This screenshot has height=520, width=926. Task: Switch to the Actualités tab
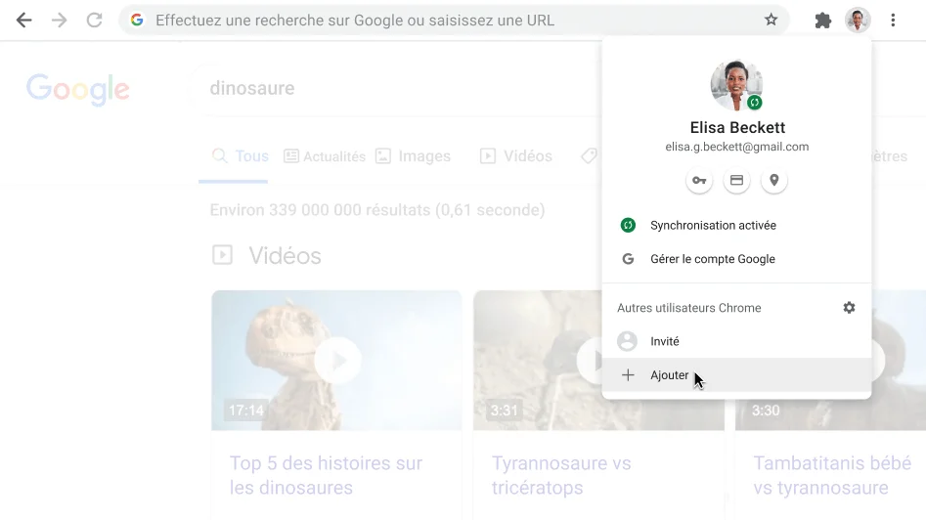[325, 156]
